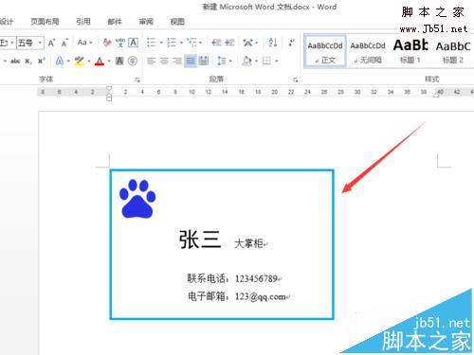This screenshot has width=474, height=355.
Task: Click the Grow Font icon
Action: [x=51, y=43]
